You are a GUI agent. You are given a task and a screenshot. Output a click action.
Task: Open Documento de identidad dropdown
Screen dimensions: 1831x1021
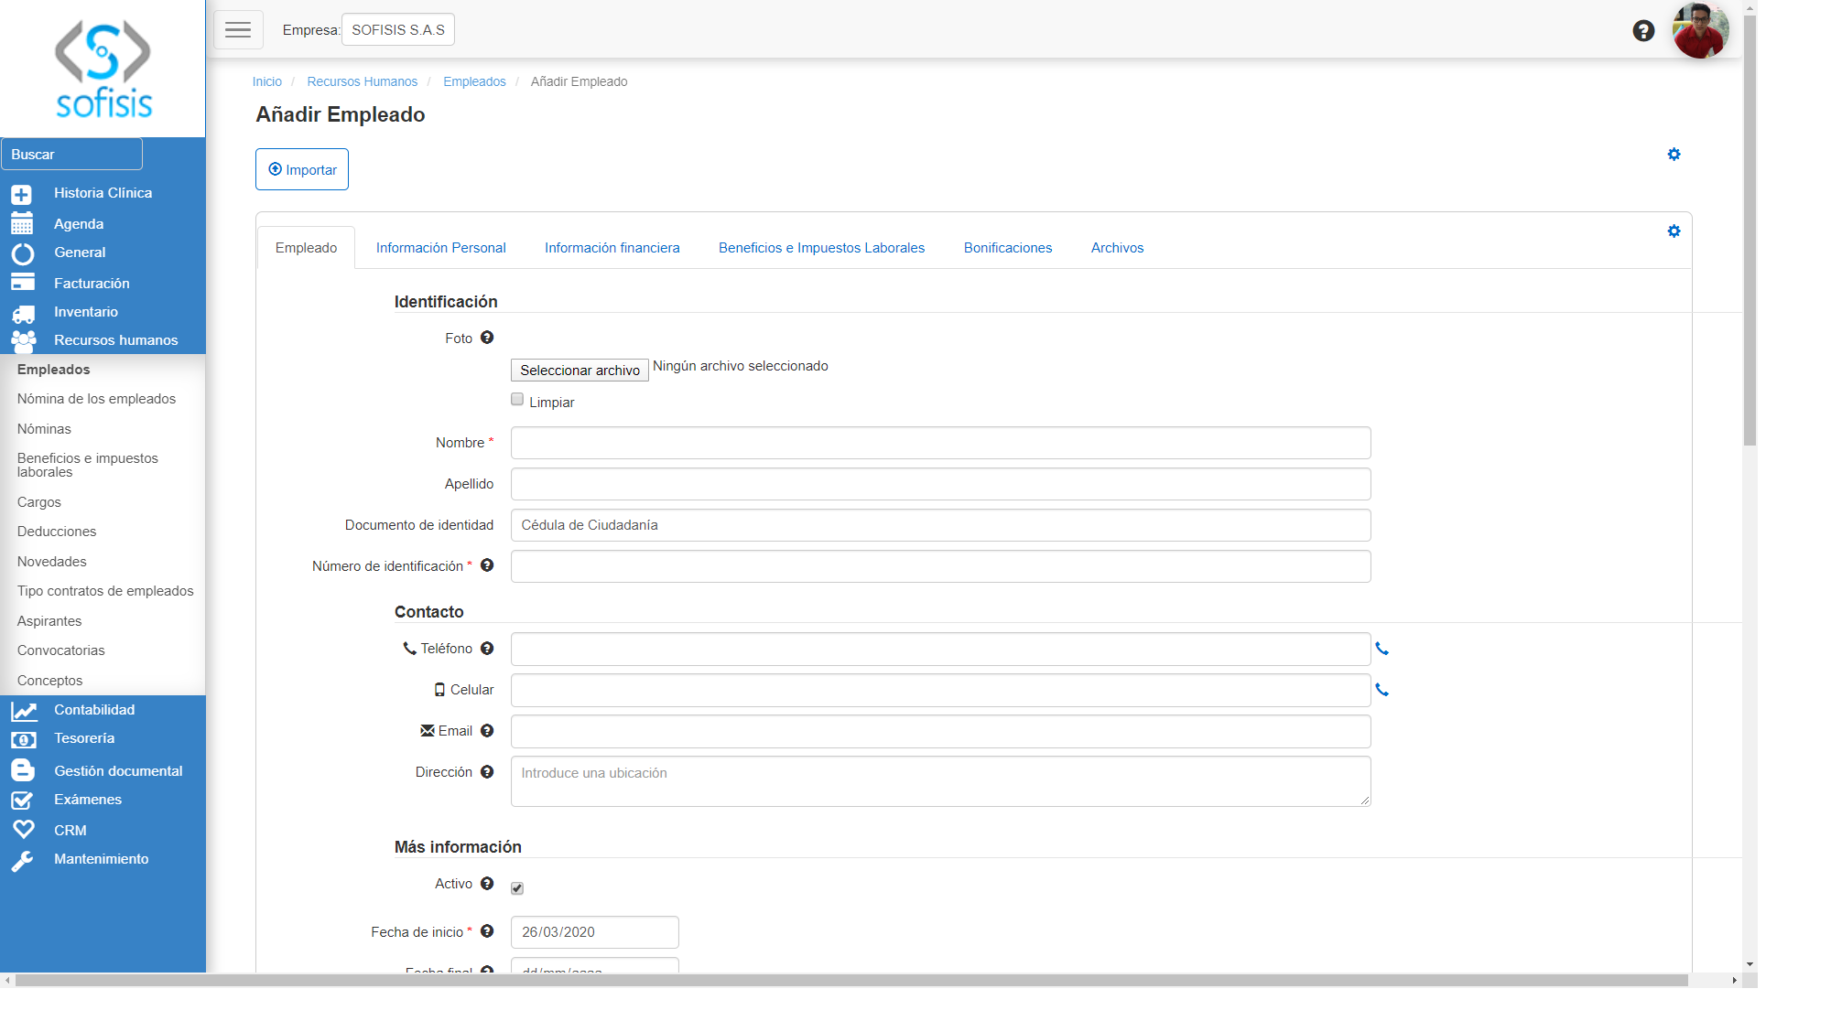[x=940, y=525]
